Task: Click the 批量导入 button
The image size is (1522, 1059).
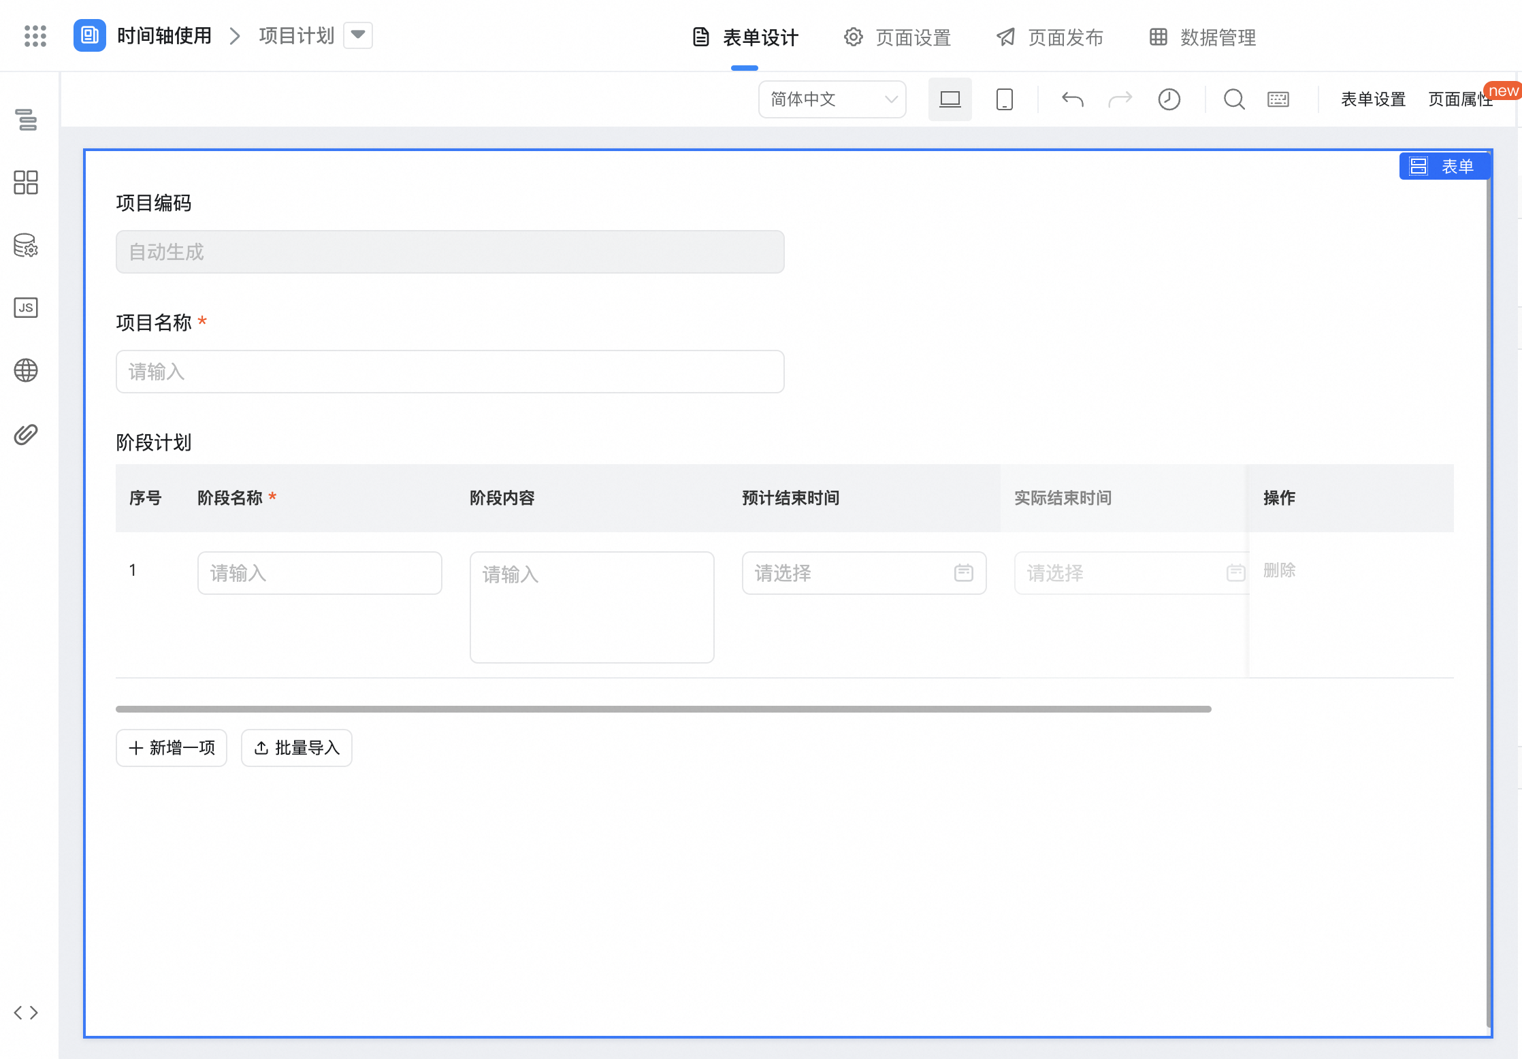Action: 297,748
